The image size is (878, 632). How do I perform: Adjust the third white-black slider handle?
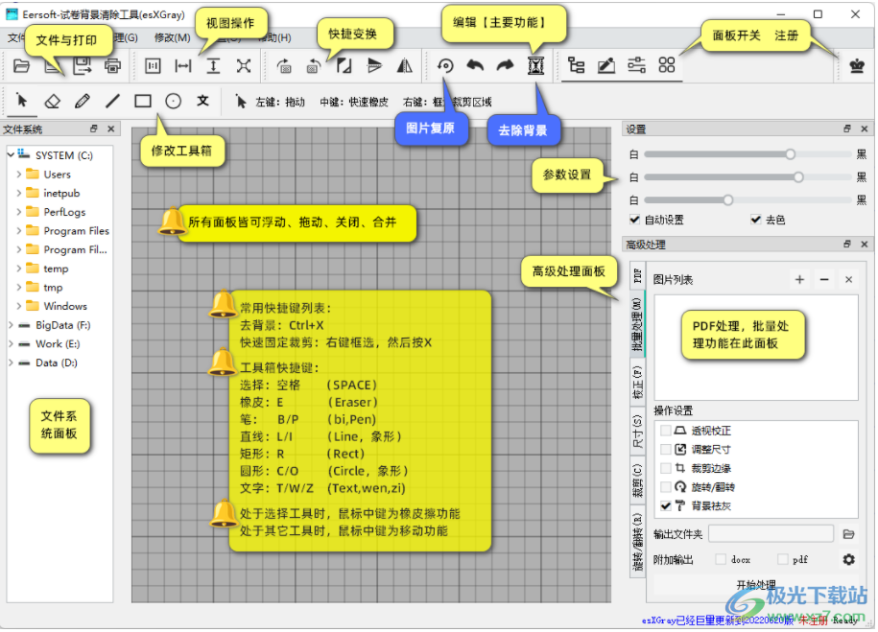728,199
